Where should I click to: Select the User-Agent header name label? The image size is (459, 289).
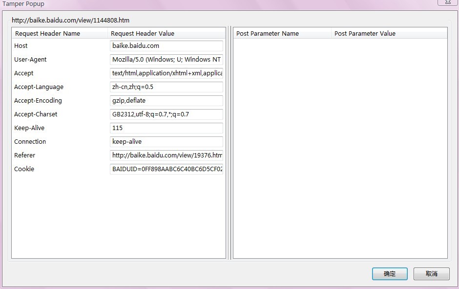[30, 60]
